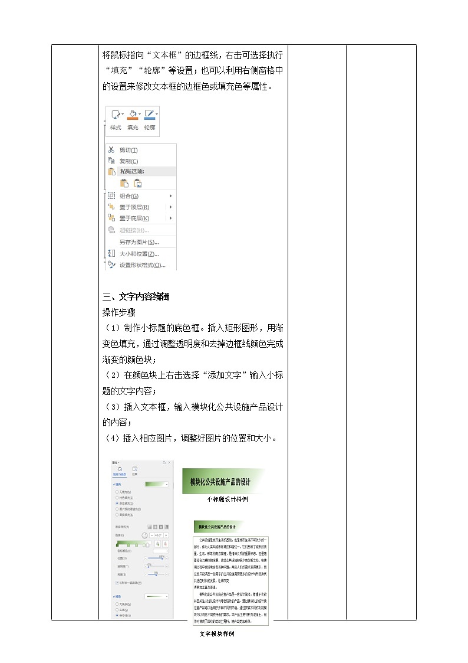Screen dimensions: 468x663
Task: Click the leftmost gradient stop on bar
Action: coord(117,544)
